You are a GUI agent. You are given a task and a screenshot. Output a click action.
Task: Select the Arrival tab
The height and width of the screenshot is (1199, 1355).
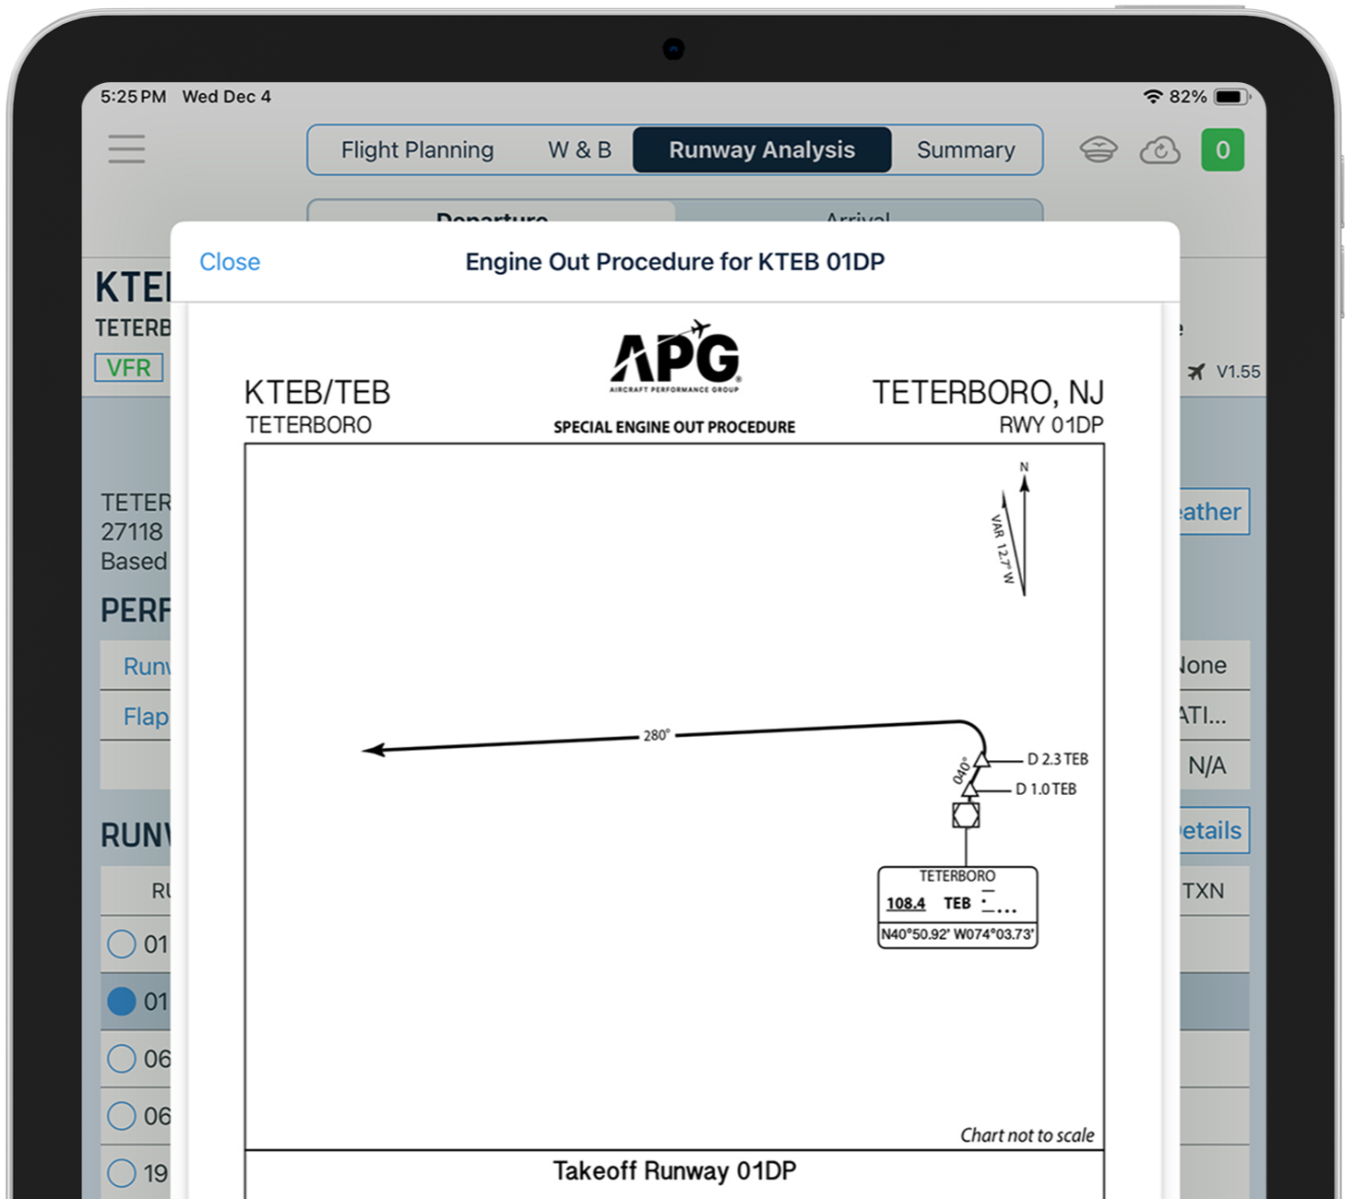click(x=858, y=212)
